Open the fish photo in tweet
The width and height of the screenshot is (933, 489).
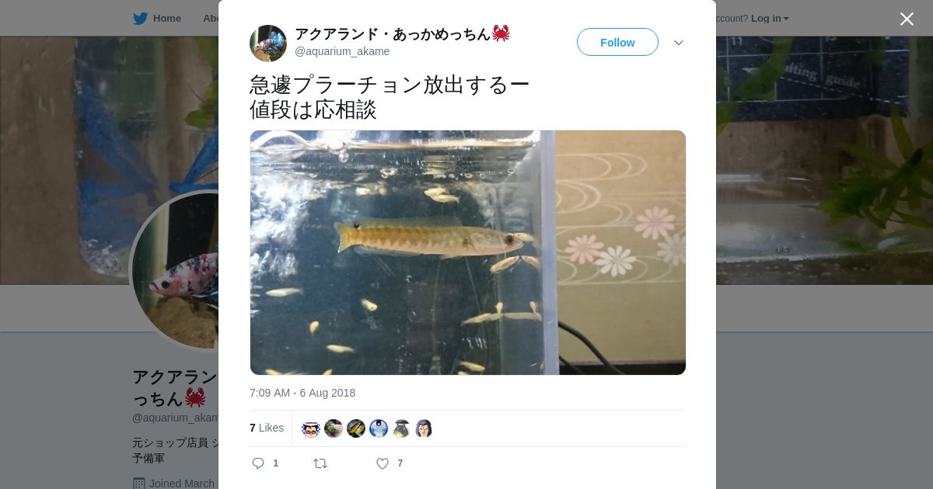(x=468, y=252)
